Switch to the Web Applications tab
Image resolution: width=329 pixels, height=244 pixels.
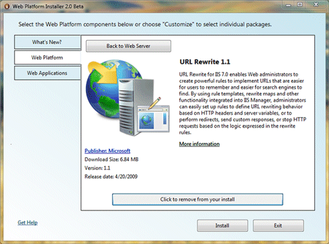coord(48,73)
